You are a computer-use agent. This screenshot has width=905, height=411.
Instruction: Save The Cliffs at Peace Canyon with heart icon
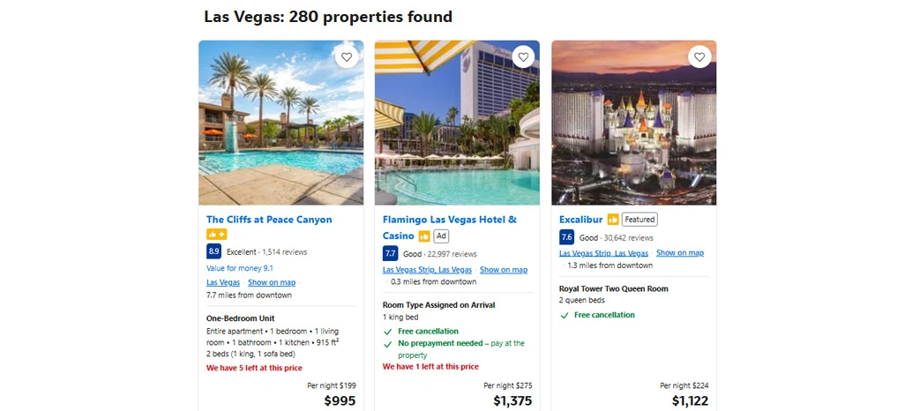pos(347,57)
